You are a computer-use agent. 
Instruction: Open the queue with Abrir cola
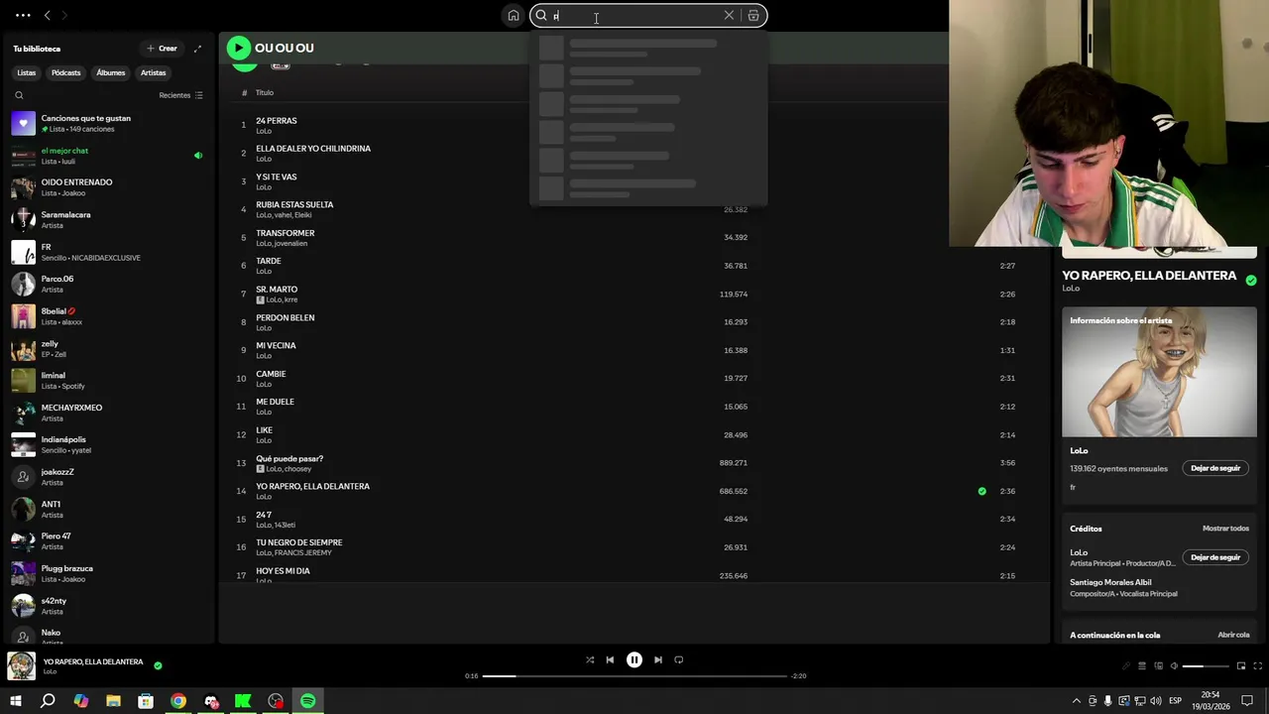tap(1233, 635)
